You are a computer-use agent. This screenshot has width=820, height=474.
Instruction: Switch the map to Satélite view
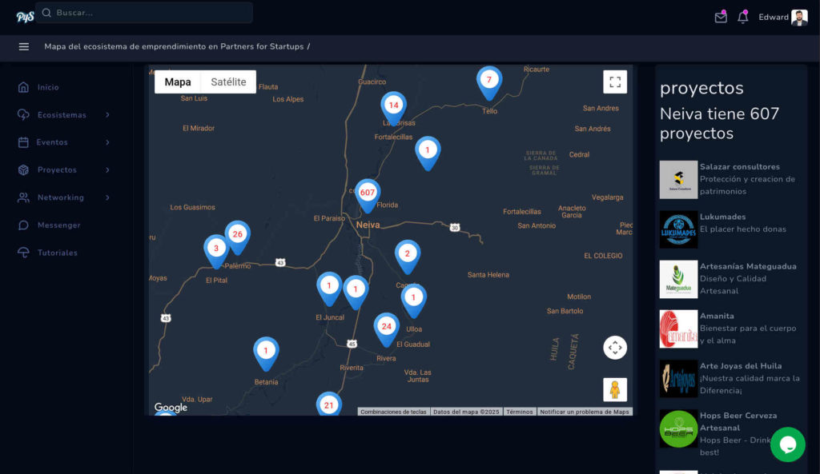pyautogui.click(x=231, y=81)
